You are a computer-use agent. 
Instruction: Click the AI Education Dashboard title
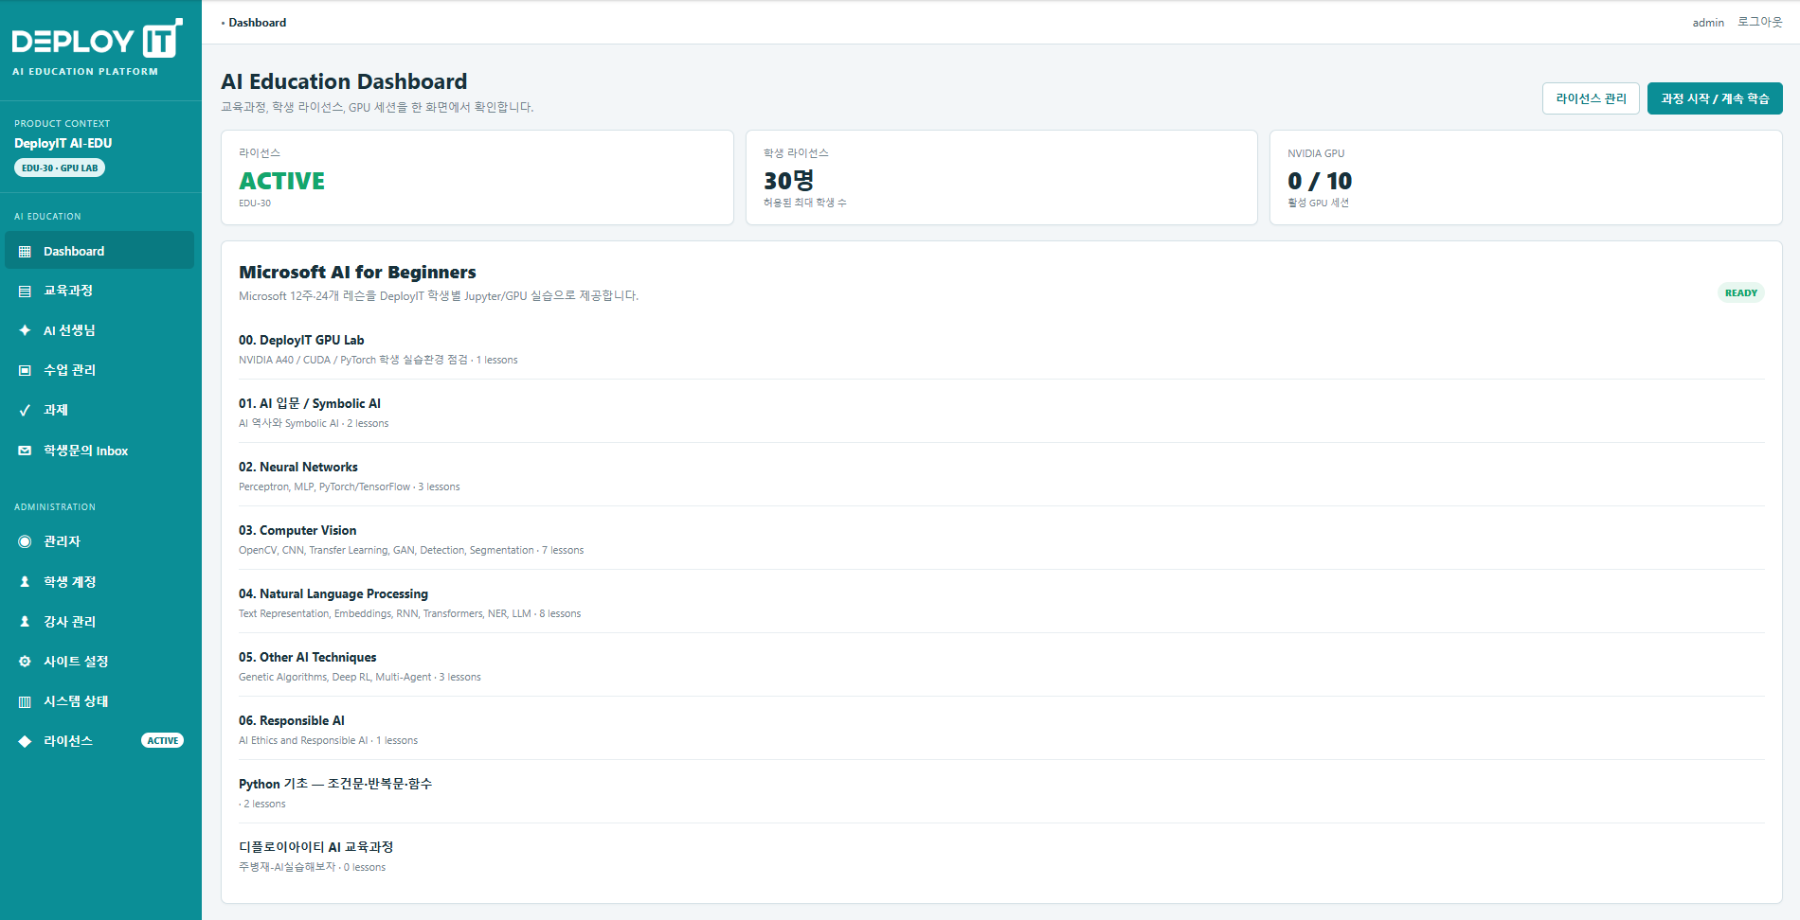(344, 81)
